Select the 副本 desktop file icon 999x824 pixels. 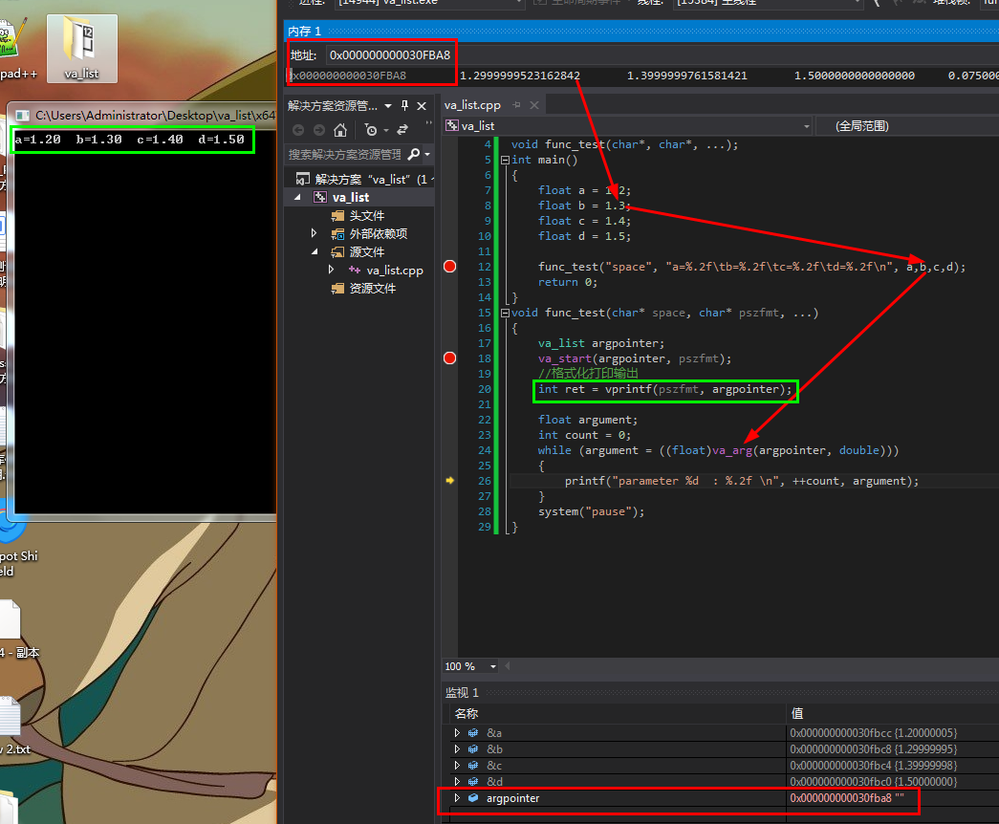(17, 627)
